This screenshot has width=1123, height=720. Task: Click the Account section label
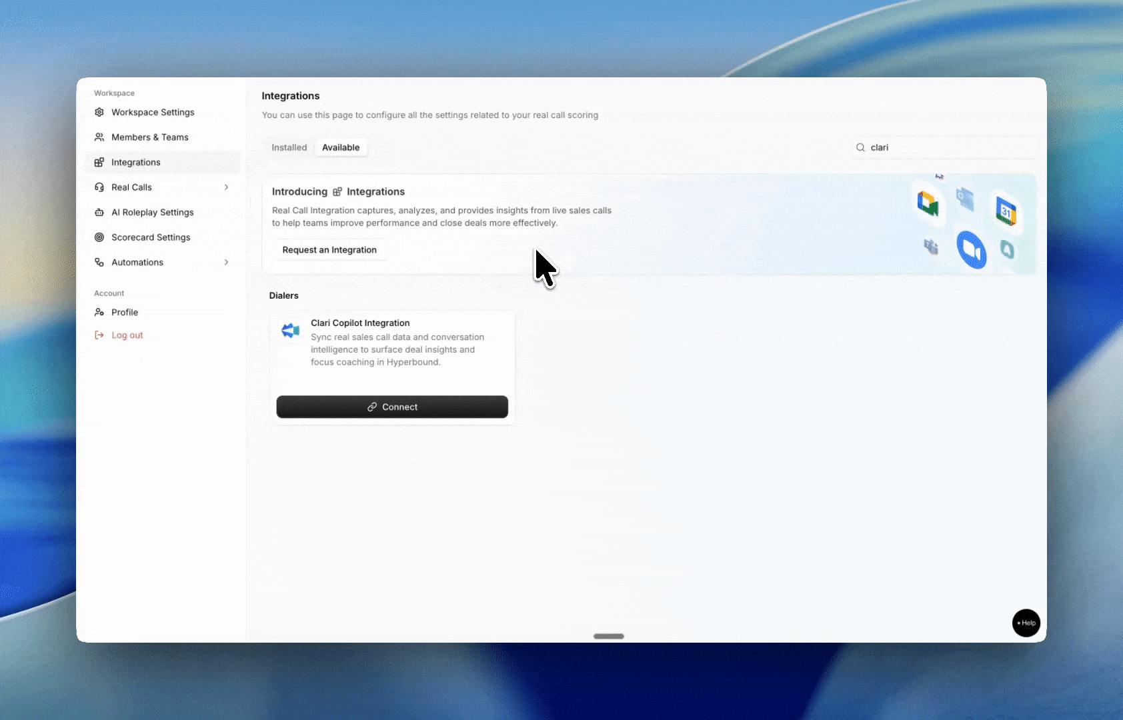(109, 293)
